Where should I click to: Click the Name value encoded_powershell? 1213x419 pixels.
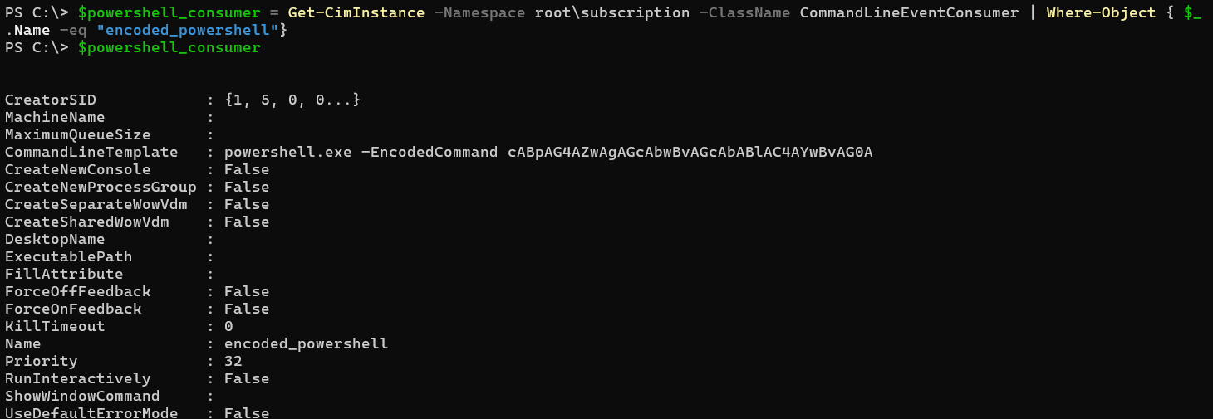tap(307, 343)
